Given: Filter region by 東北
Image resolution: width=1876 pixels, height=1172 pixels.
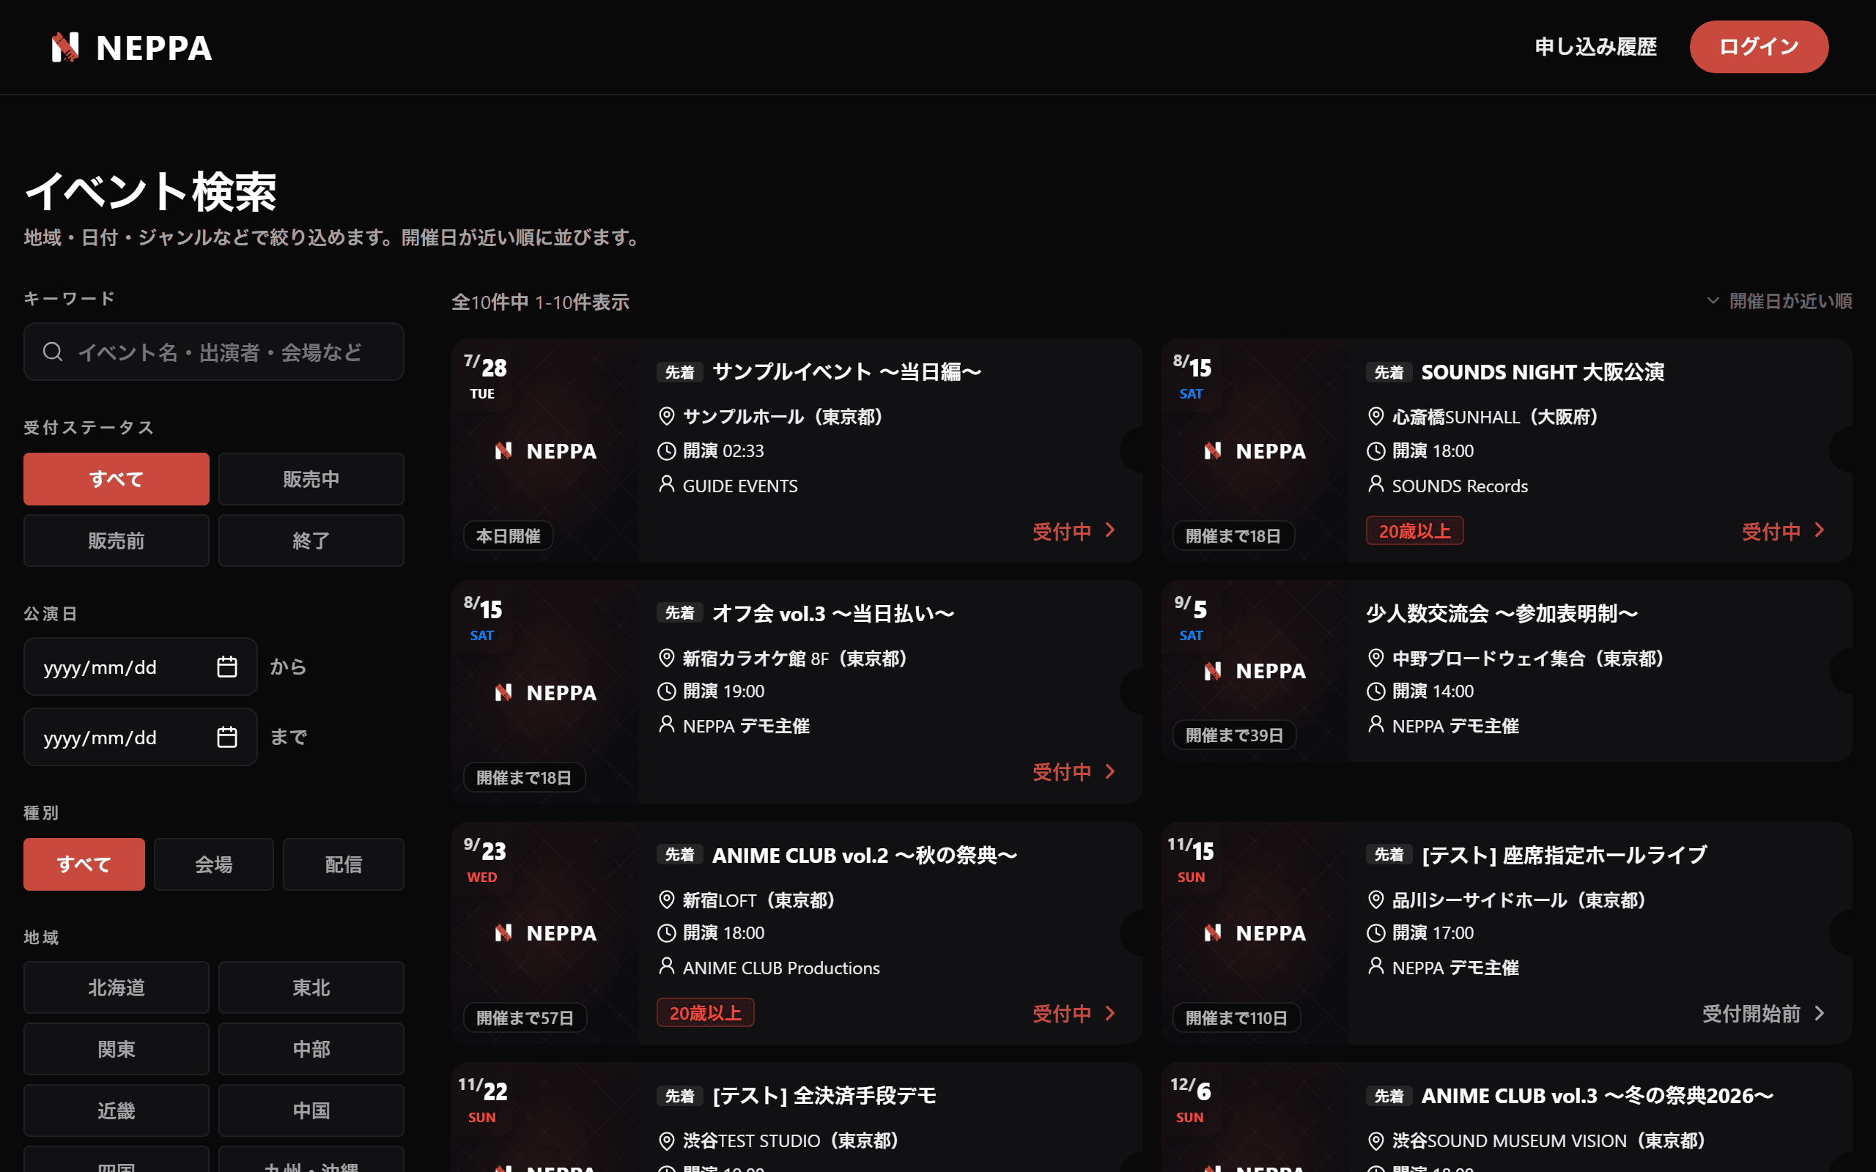Looking at the screenshot, I should click(311, 987).
